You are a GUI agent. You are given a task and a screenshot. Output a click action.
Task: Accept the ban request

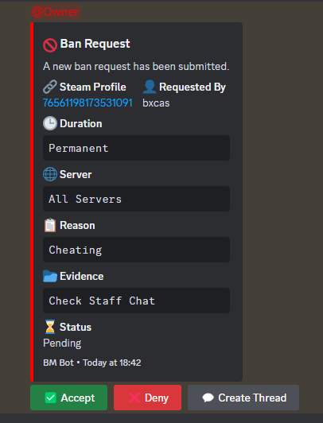(68, 398)
